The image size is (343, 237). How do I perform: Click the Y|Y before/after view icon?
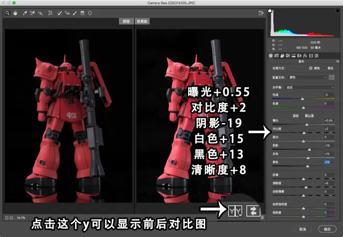coord(235,211)
